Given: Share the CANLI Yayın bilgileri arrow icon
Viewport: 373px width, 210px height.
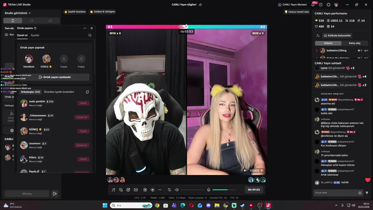Looking at the screenshot, I should 200,5.
